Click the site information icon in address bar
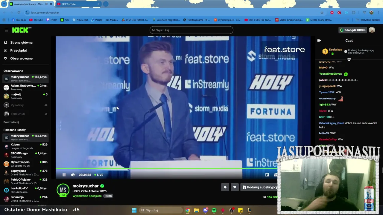 point(27,13)
